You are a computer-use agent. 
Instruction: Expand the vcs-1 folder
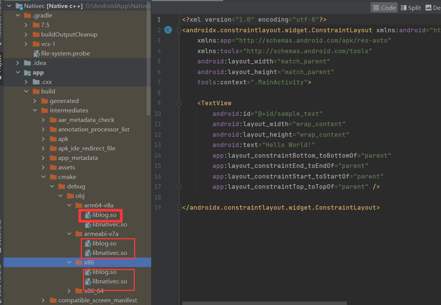click(x=26, y=44)
